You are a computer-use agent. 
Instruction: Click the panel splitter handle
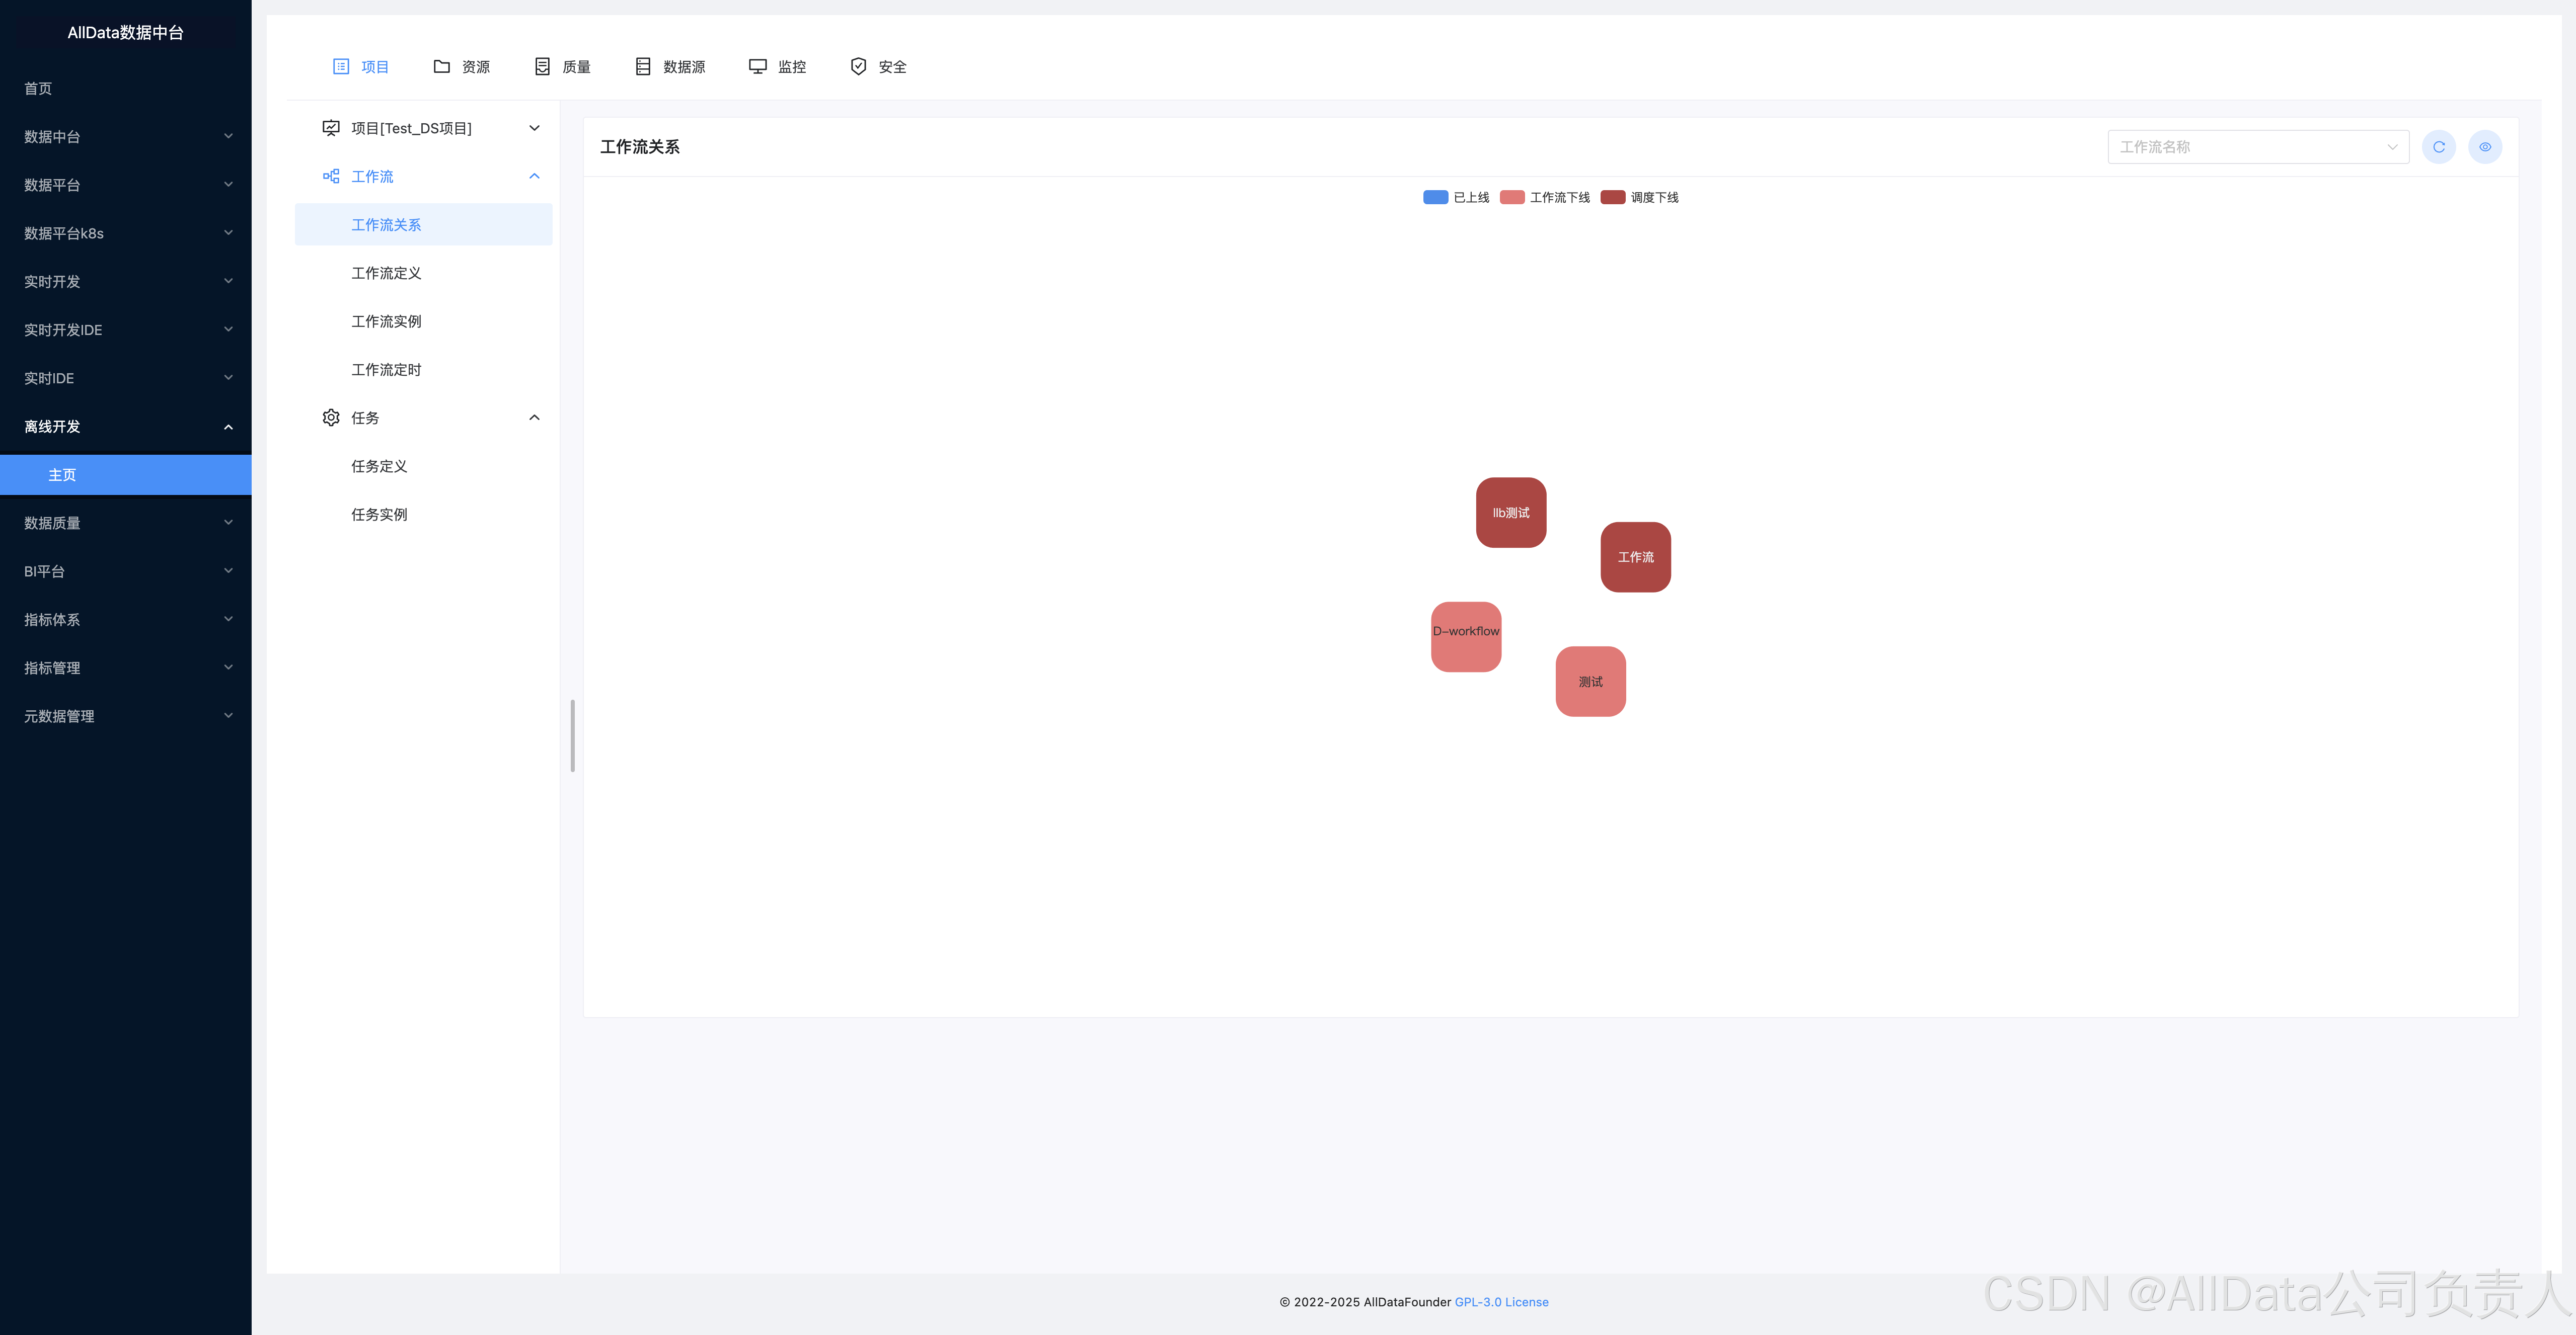click(572, 736)
